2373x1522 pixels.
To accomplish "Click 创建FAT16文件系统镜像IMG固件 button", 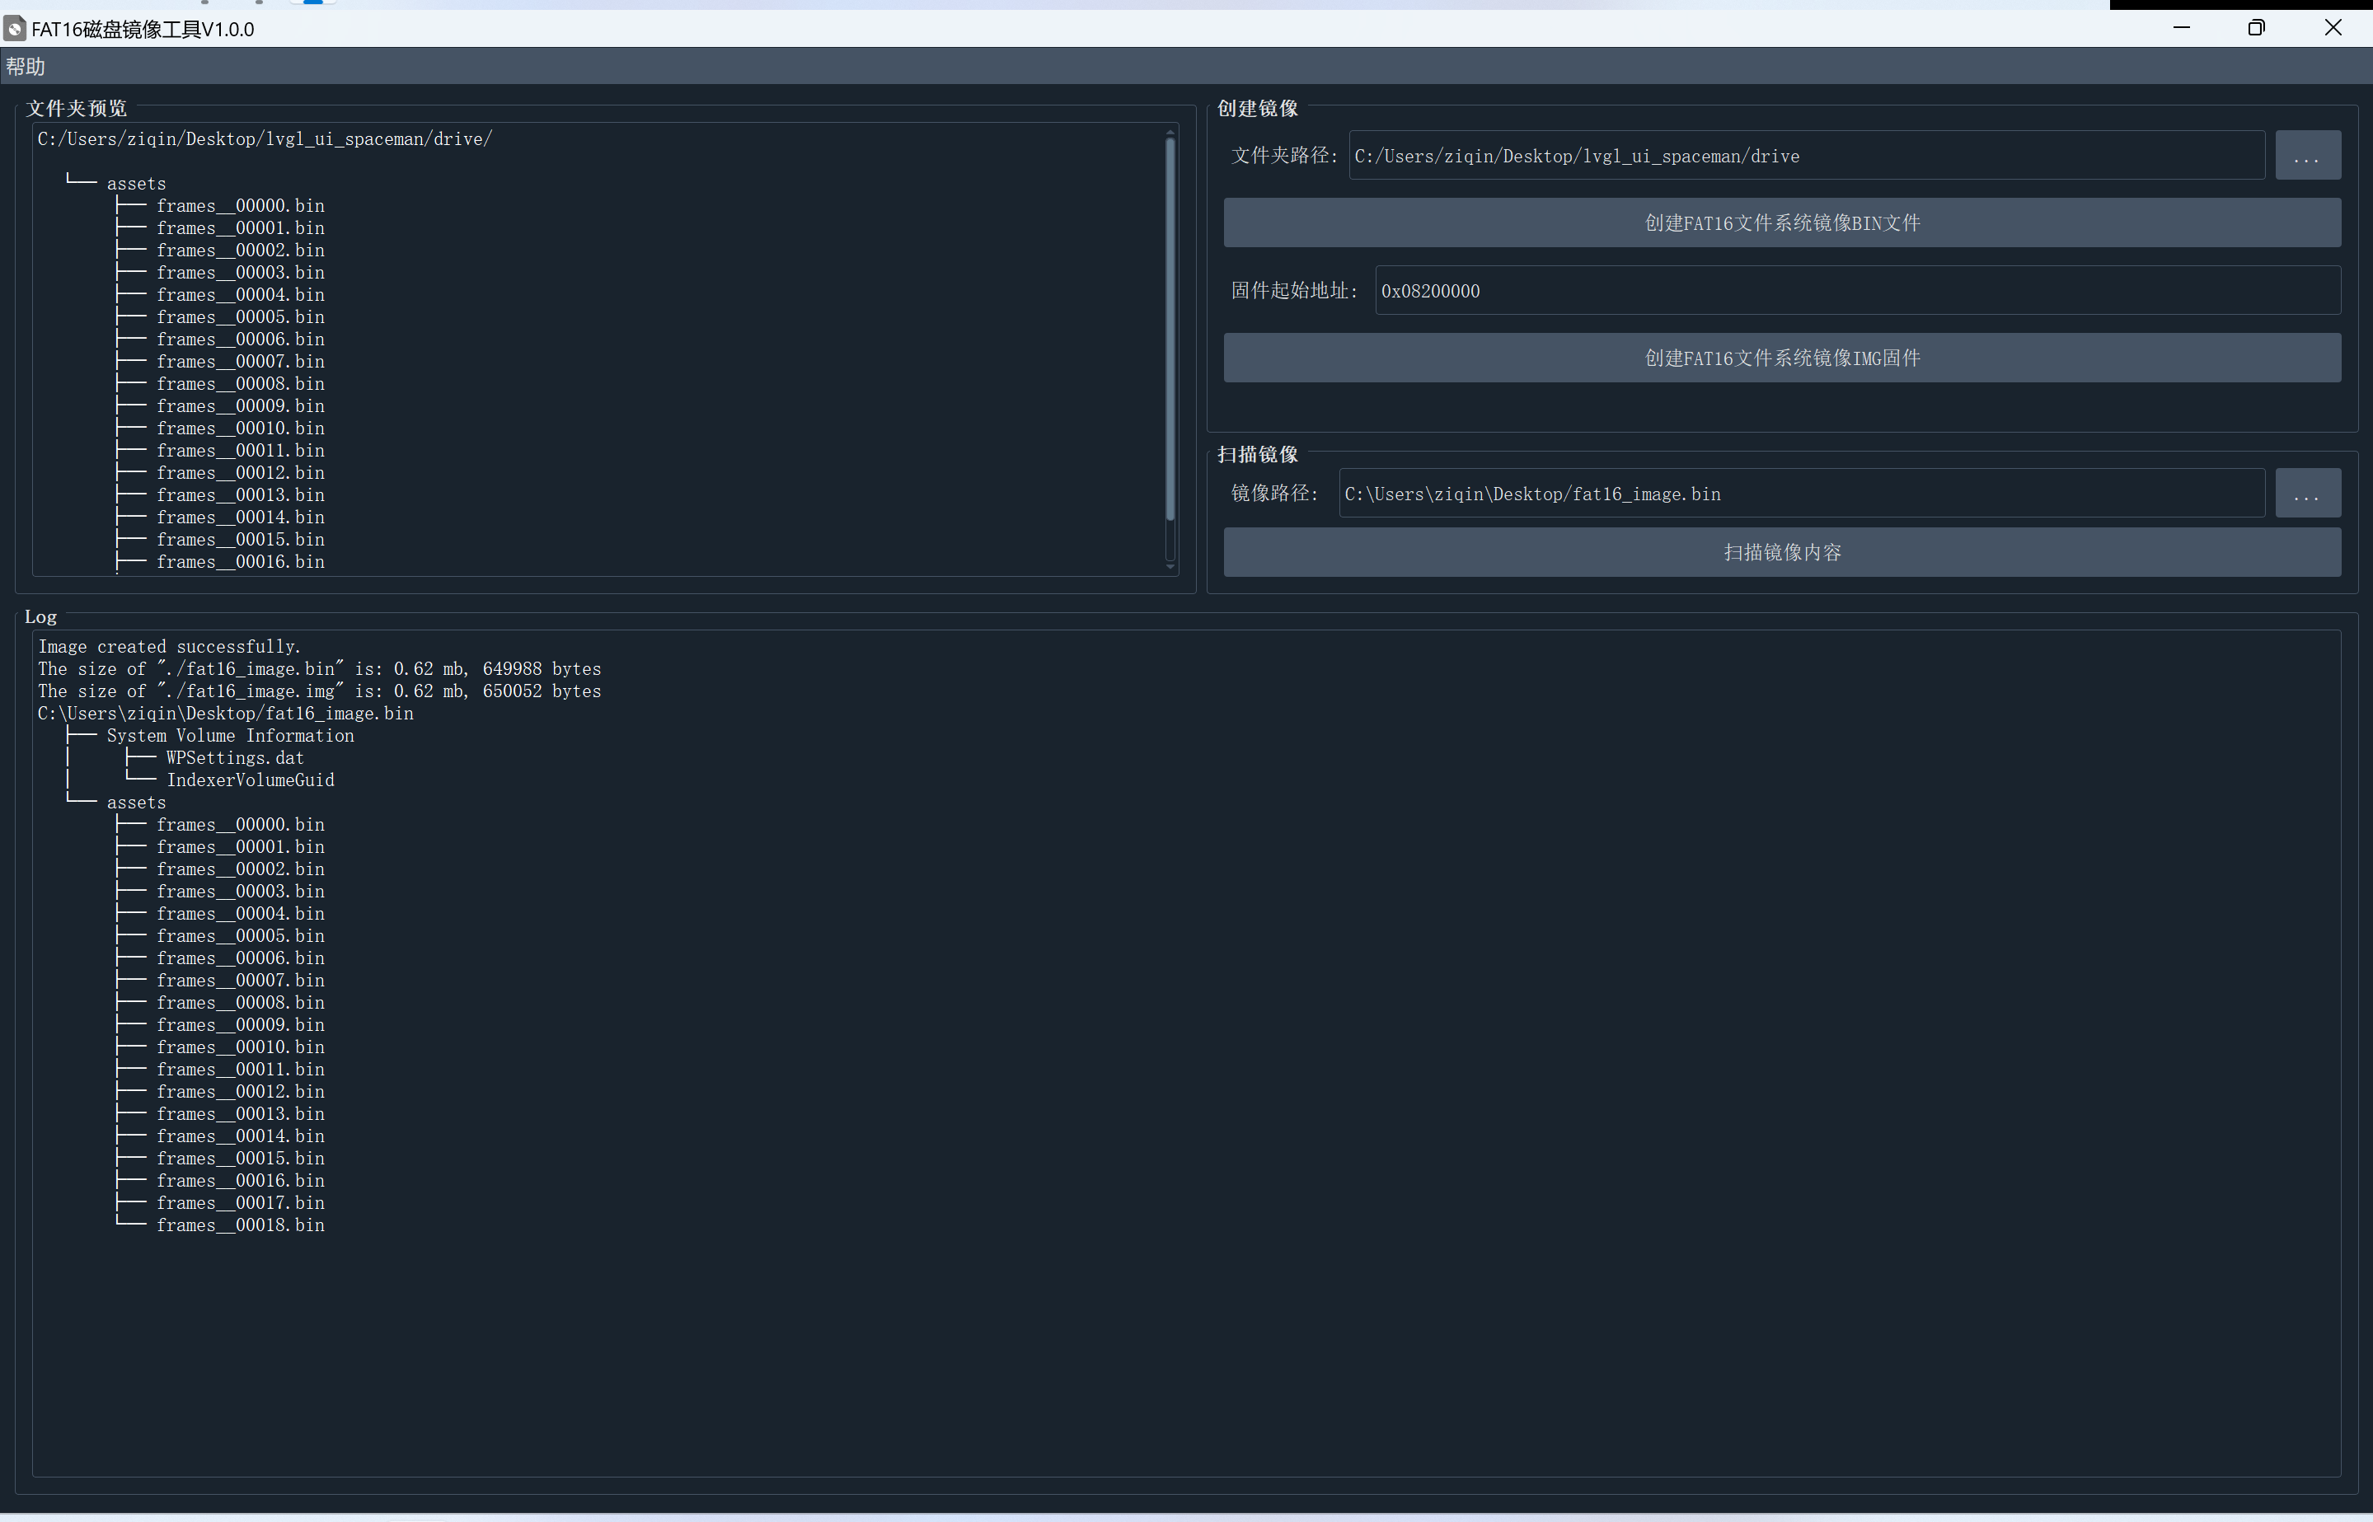I will coord(1781,358).
